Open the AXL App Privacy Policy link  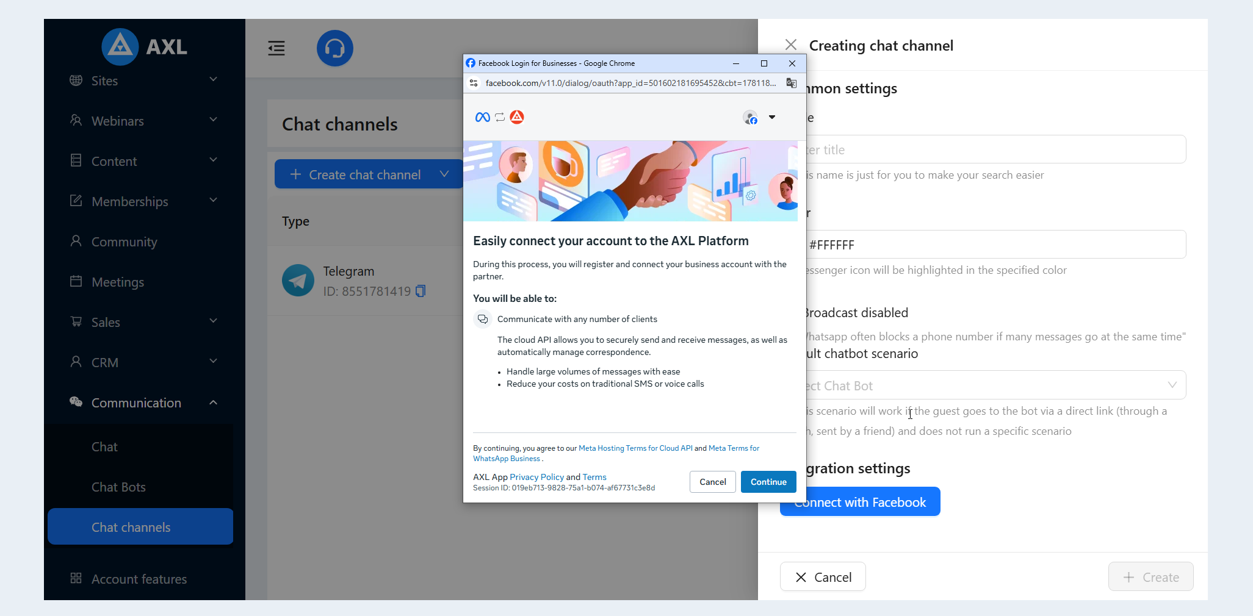pyautogui.click(x=537, y=477)
